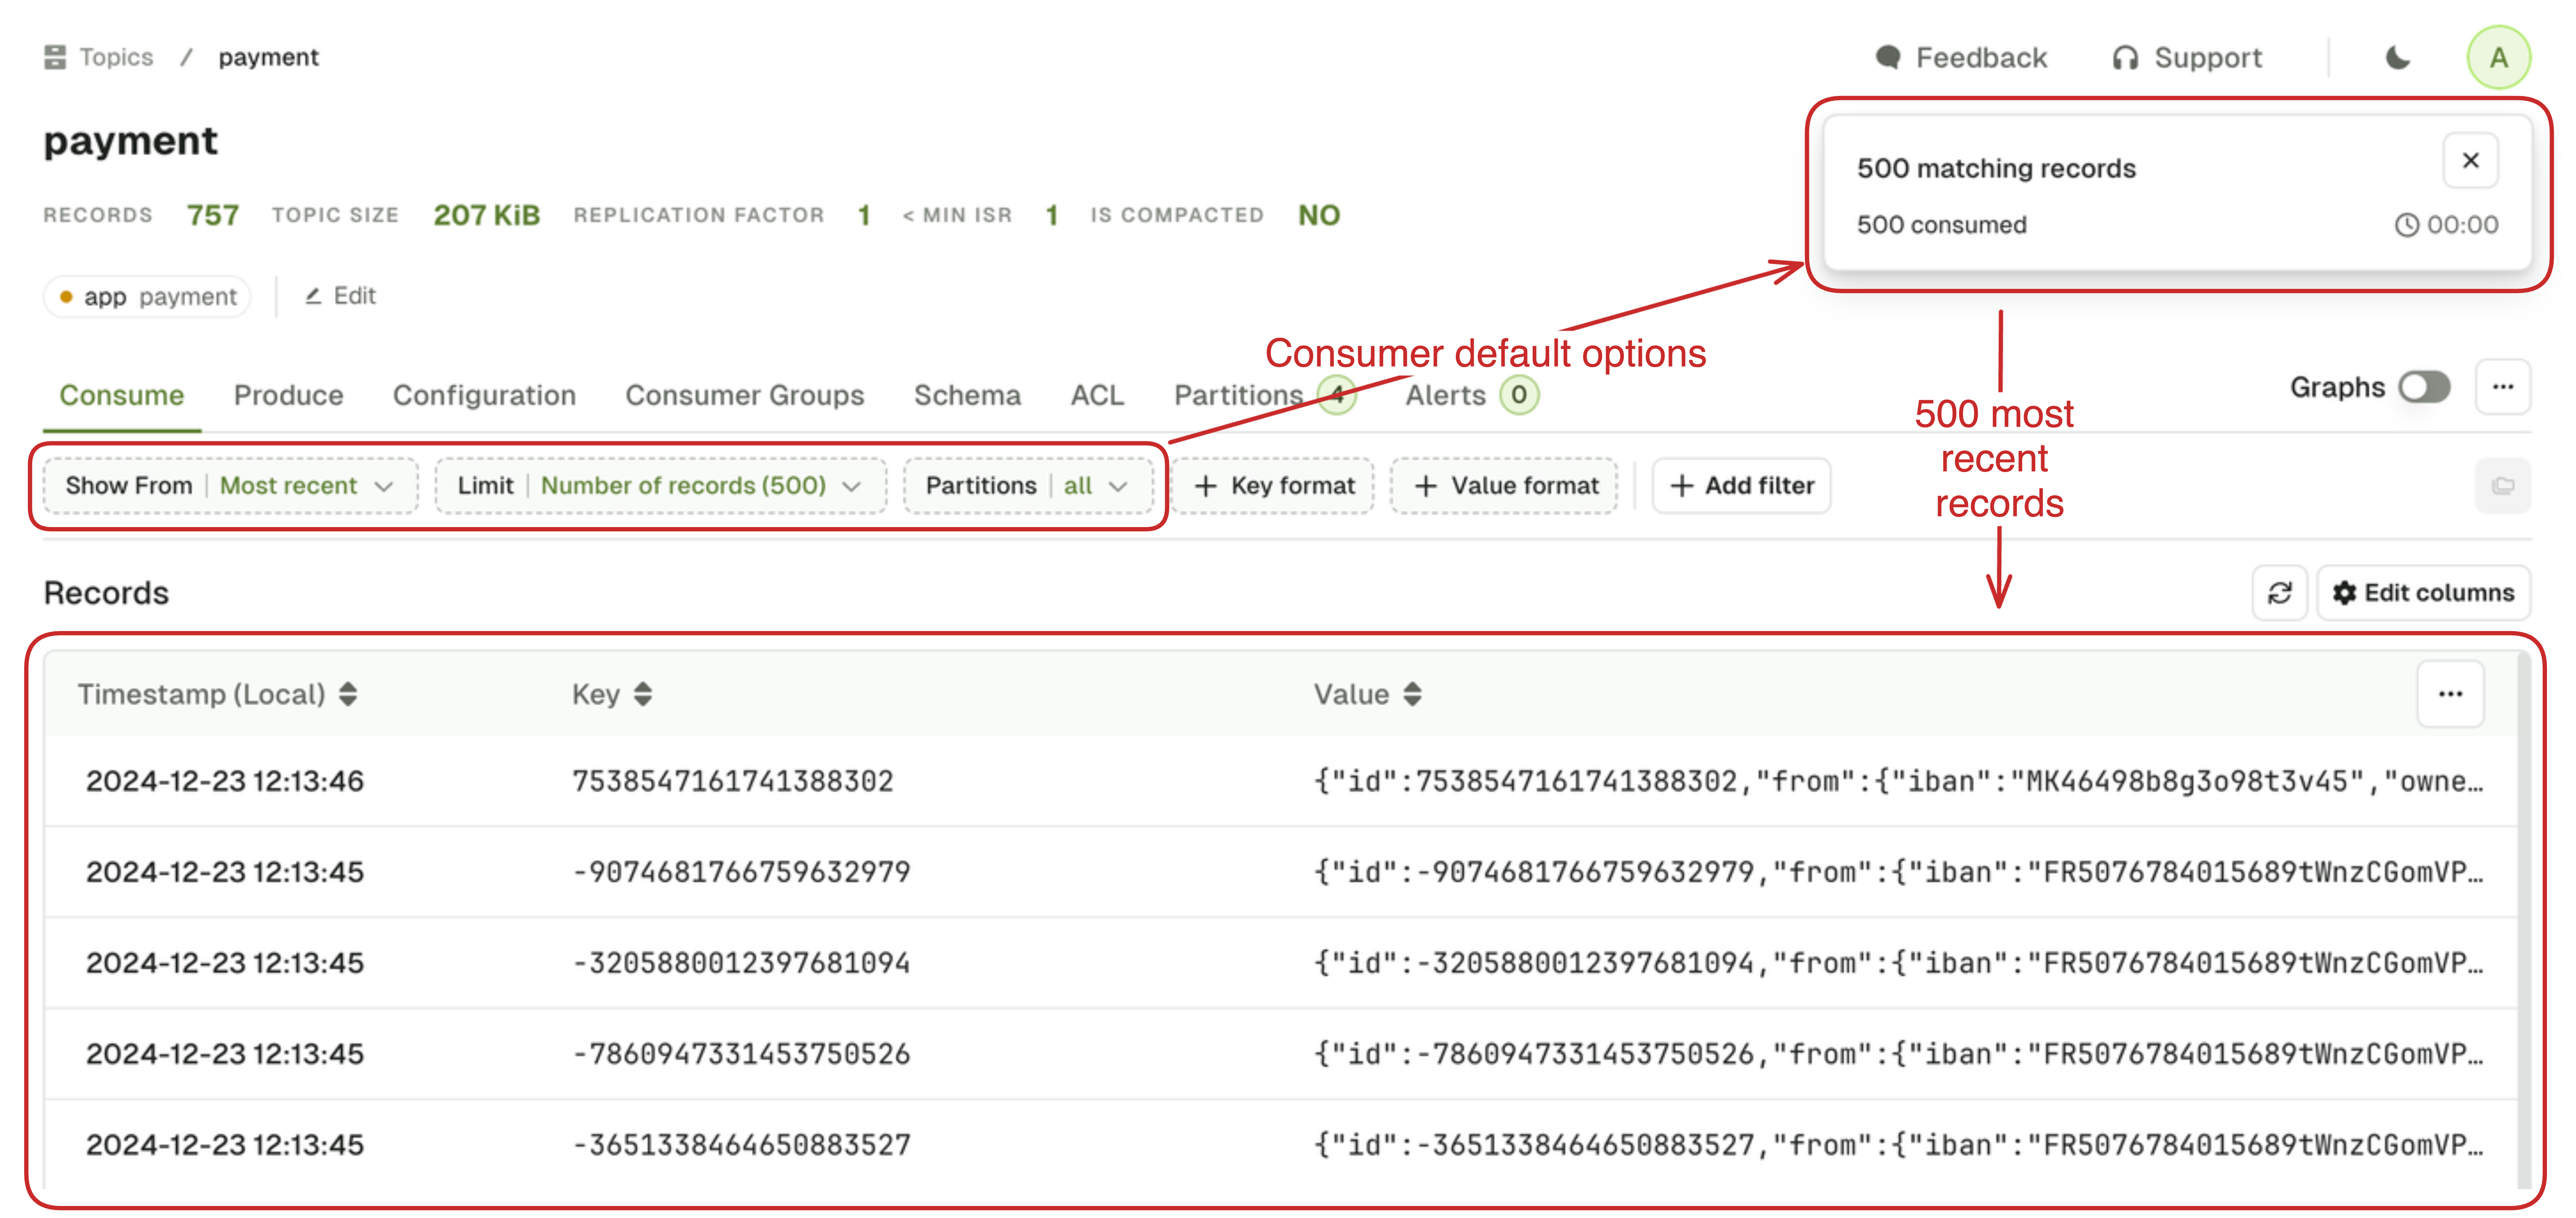Screen dimensions: 2576x1218
Task: Click timestamp 2024-12-23 12:13:46
Action: 225,781
